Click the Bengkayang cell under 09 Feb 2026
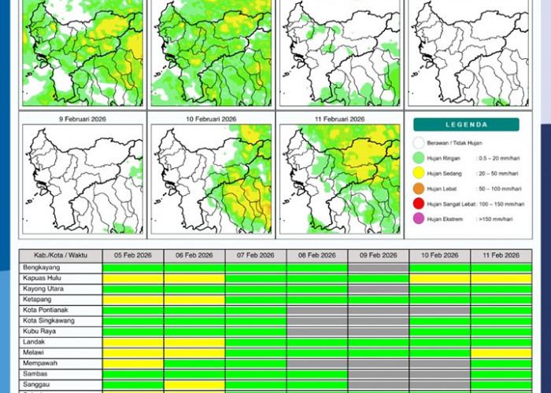This screenshot has height=393, width=551. pyautogui.click(x=379, y=267)
